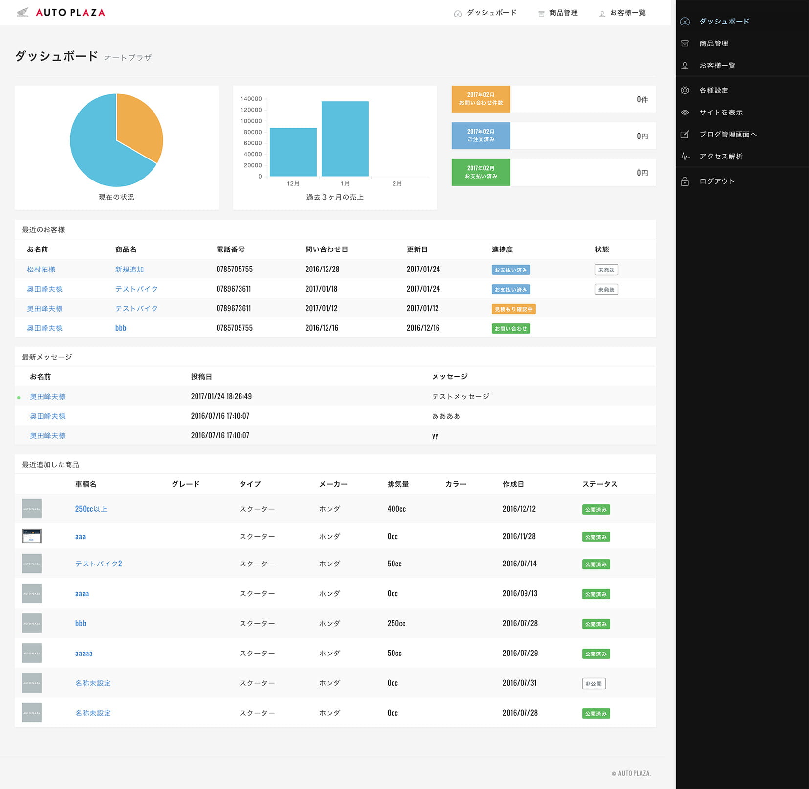Open vehicle link aaaaa
Image resolution: width=809 pixels, height=789 pixels.
click(84, 654)
